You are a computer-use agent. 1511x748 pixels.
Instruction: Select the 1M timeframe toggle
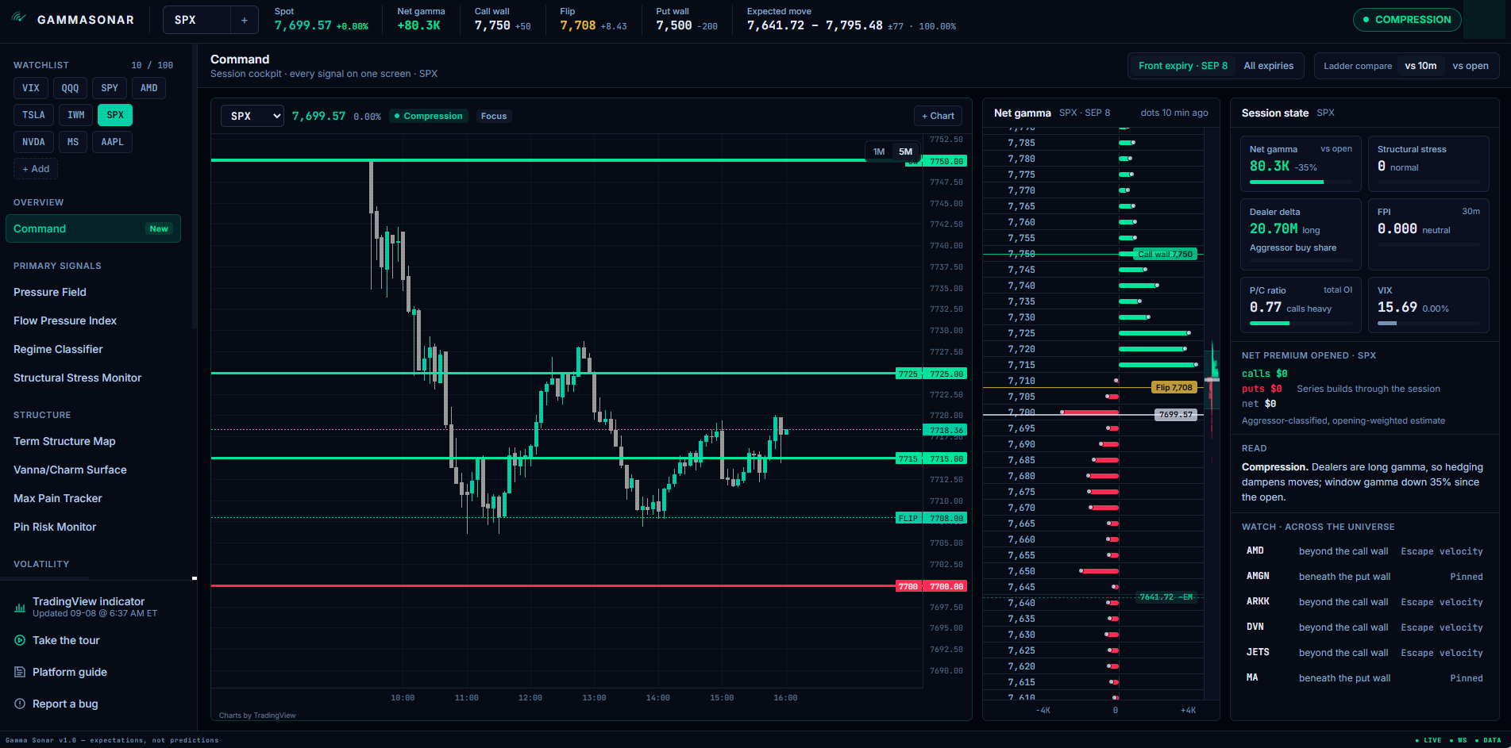(879, 152)
